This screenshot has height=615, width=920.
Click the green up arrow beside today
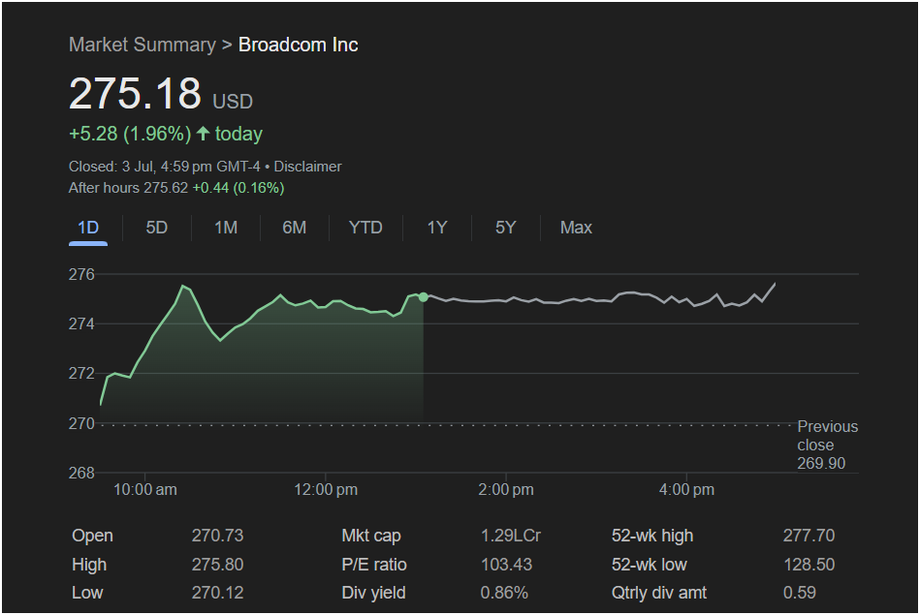tap(203, 134)
